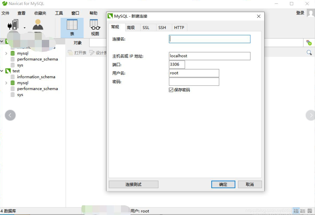Open the Connection plug toolbar icon

13,25
